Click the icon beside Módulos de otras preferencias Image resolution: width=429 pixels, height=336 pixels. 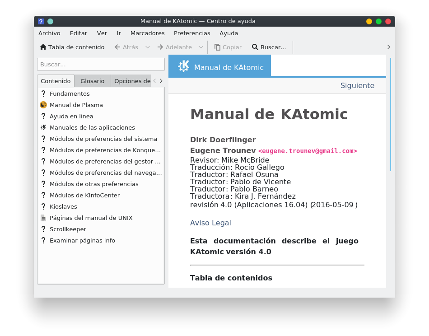click(43, 184)
